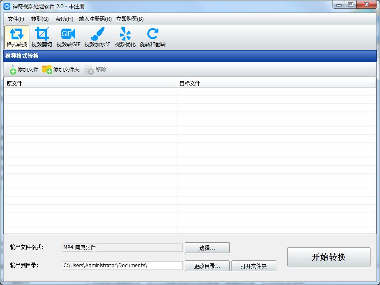Open the 视频剪切 video cut tool
The width and height of the screenshot is (380, 285).
(x=42, y=37)
